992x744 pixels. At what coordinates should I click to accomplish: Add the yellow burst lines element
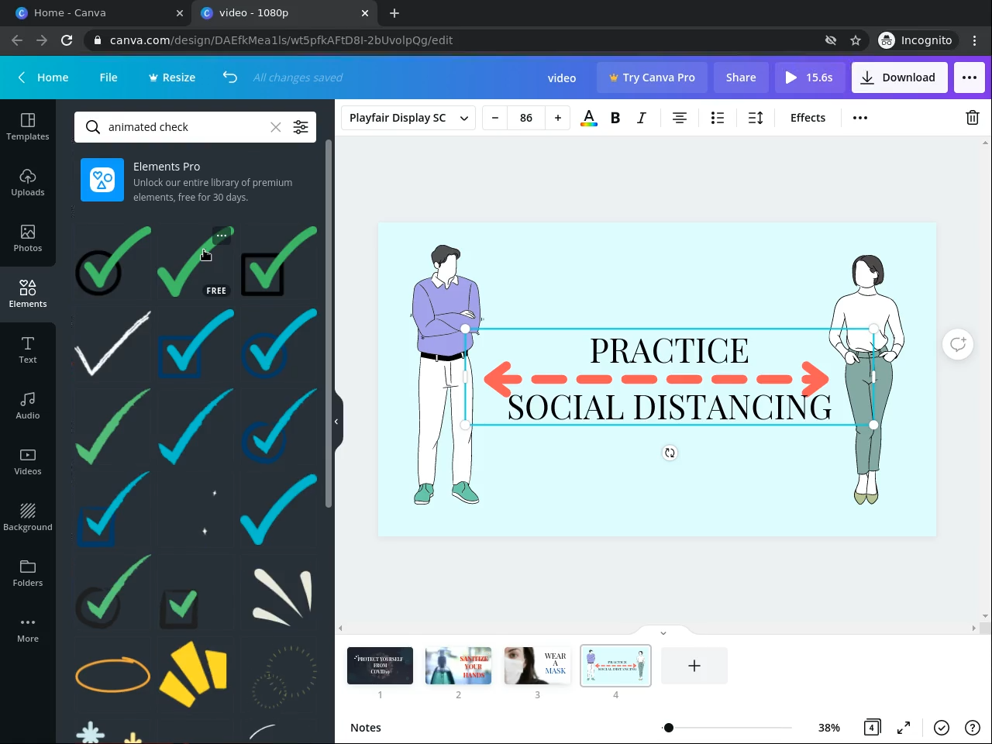coord(195,673)
